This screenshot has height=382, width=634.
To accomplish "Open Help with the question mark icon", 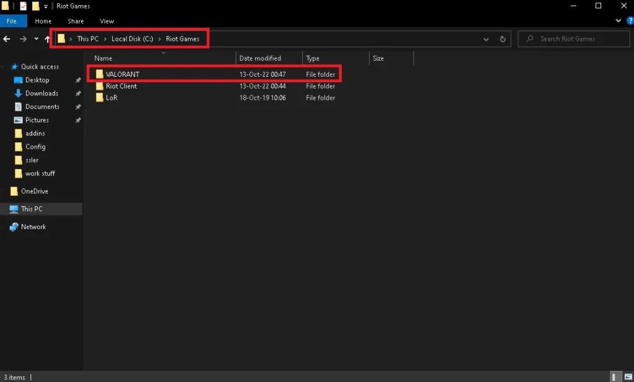I will pyautogui.click(x=630, y=20).
